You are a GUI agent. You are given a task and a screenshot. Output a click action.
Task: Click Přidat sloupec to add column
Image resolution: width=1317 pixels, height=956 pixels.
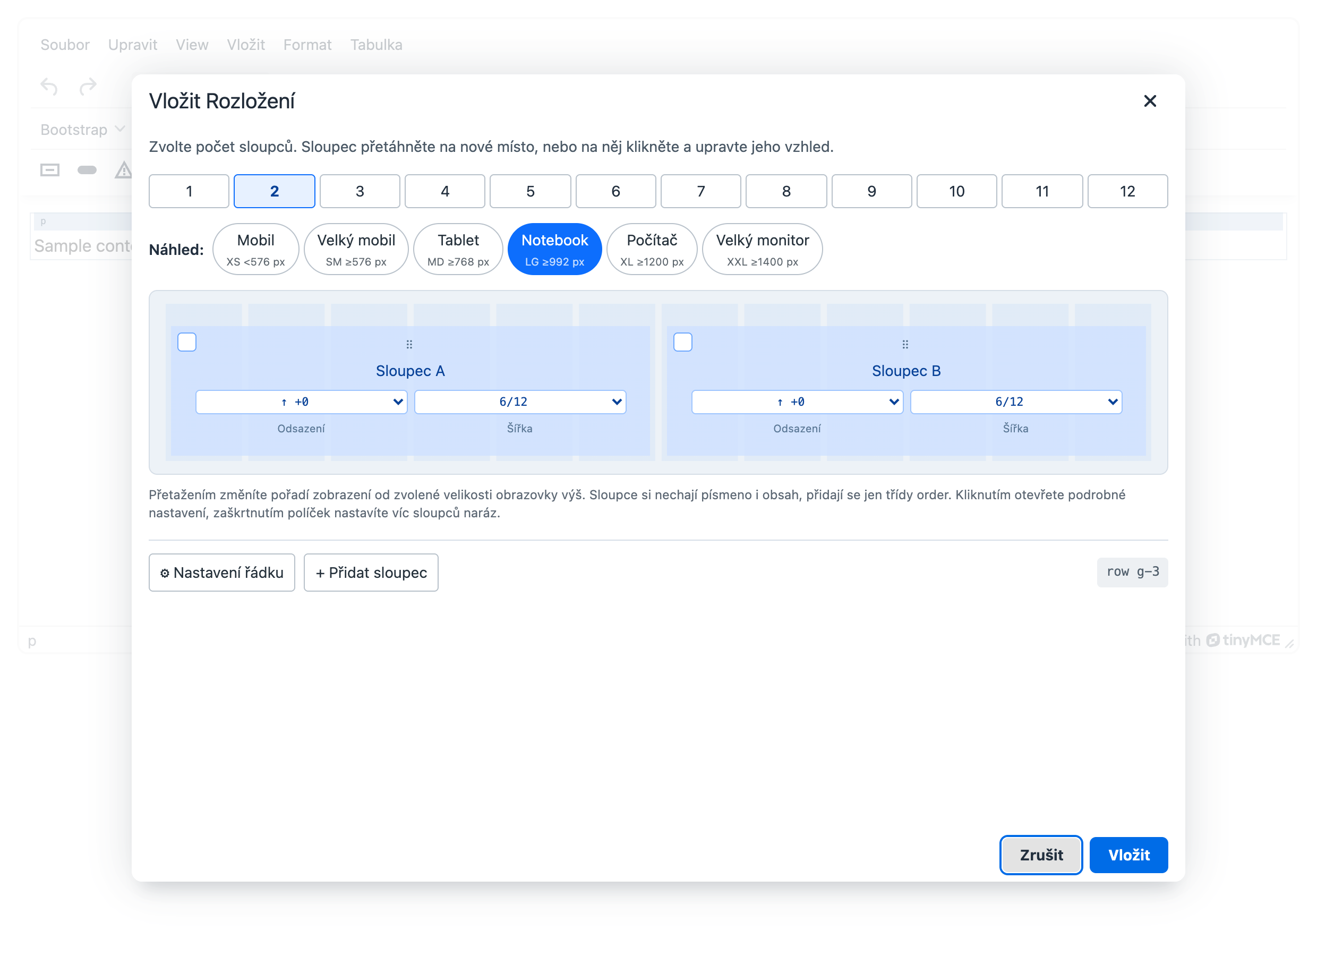371,573
